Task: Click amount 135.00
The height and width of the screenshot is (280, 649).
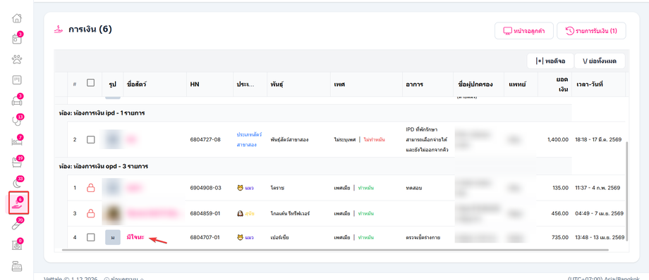Action: (x=560, y=188)
